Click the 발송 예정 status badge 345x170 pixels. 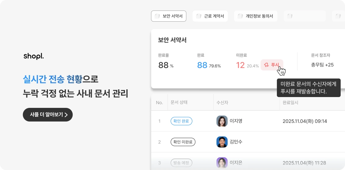coord(181,163)
